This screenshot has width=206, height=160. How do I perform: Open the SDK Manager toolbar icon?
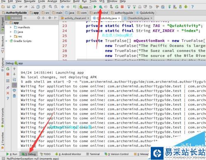[x=180, y=7]
